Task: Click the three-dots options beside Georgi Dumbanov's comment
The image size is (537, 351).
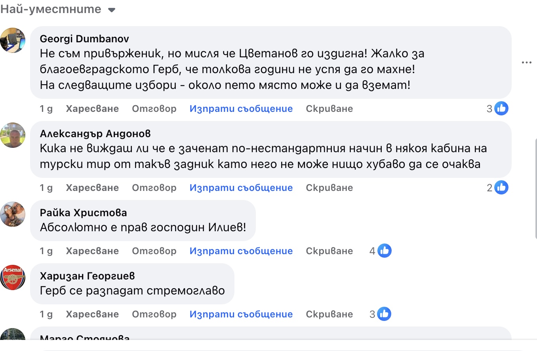Action: click(x=526, y=62)
